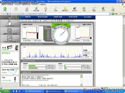Open the Benchbee Report banner
The height and width of the screenshot is (93, 125).
10,71
